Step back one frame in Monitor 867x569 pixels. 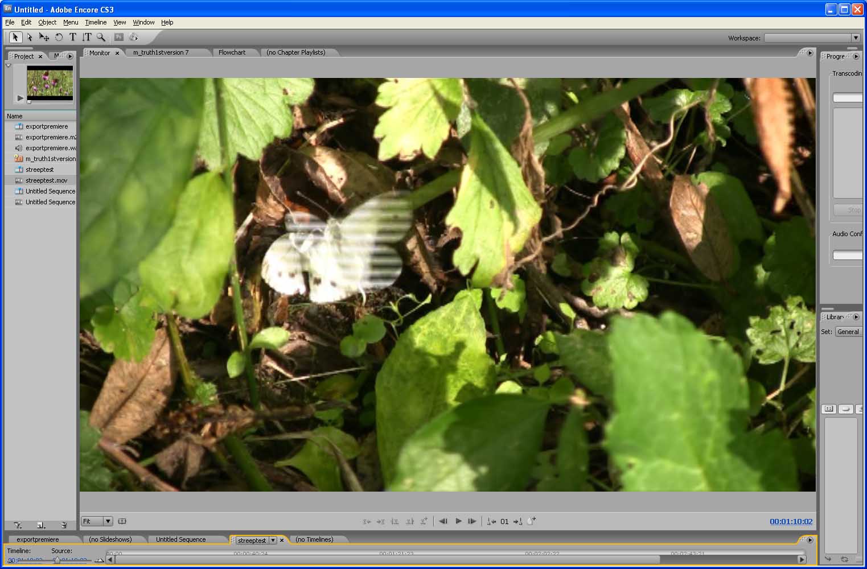[443, 521]
